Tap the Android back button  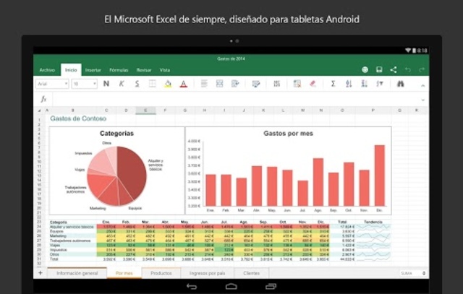tap(192, 286)
